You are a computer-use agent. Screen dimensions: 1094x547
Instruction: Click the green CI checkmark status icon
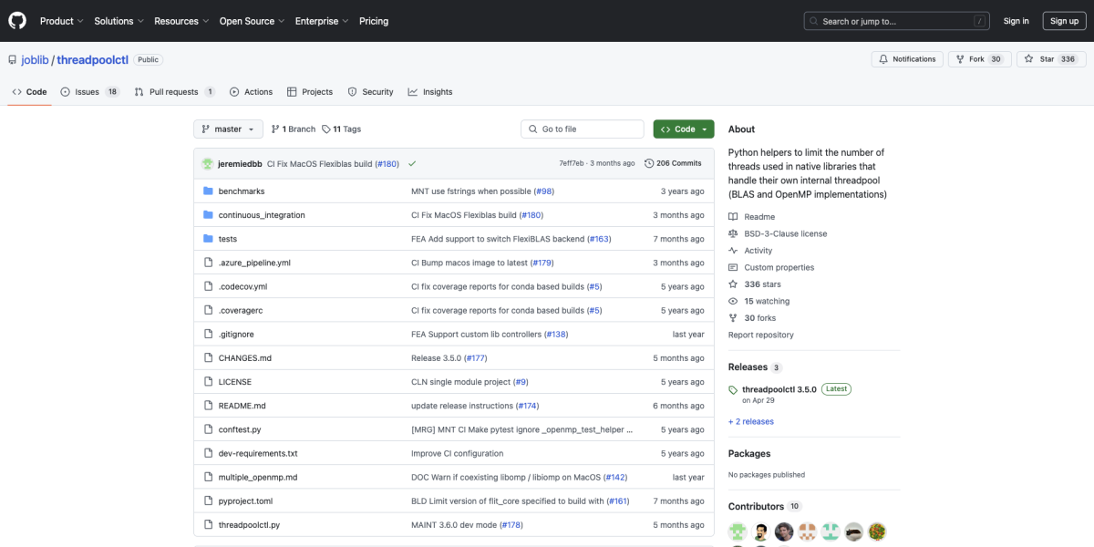[412, 163]
